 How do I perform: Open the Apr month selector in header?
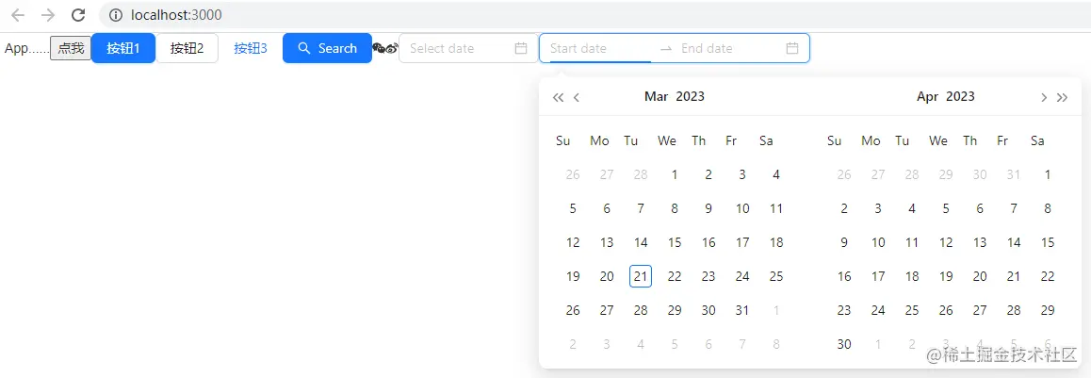click(x=927, y=96)
